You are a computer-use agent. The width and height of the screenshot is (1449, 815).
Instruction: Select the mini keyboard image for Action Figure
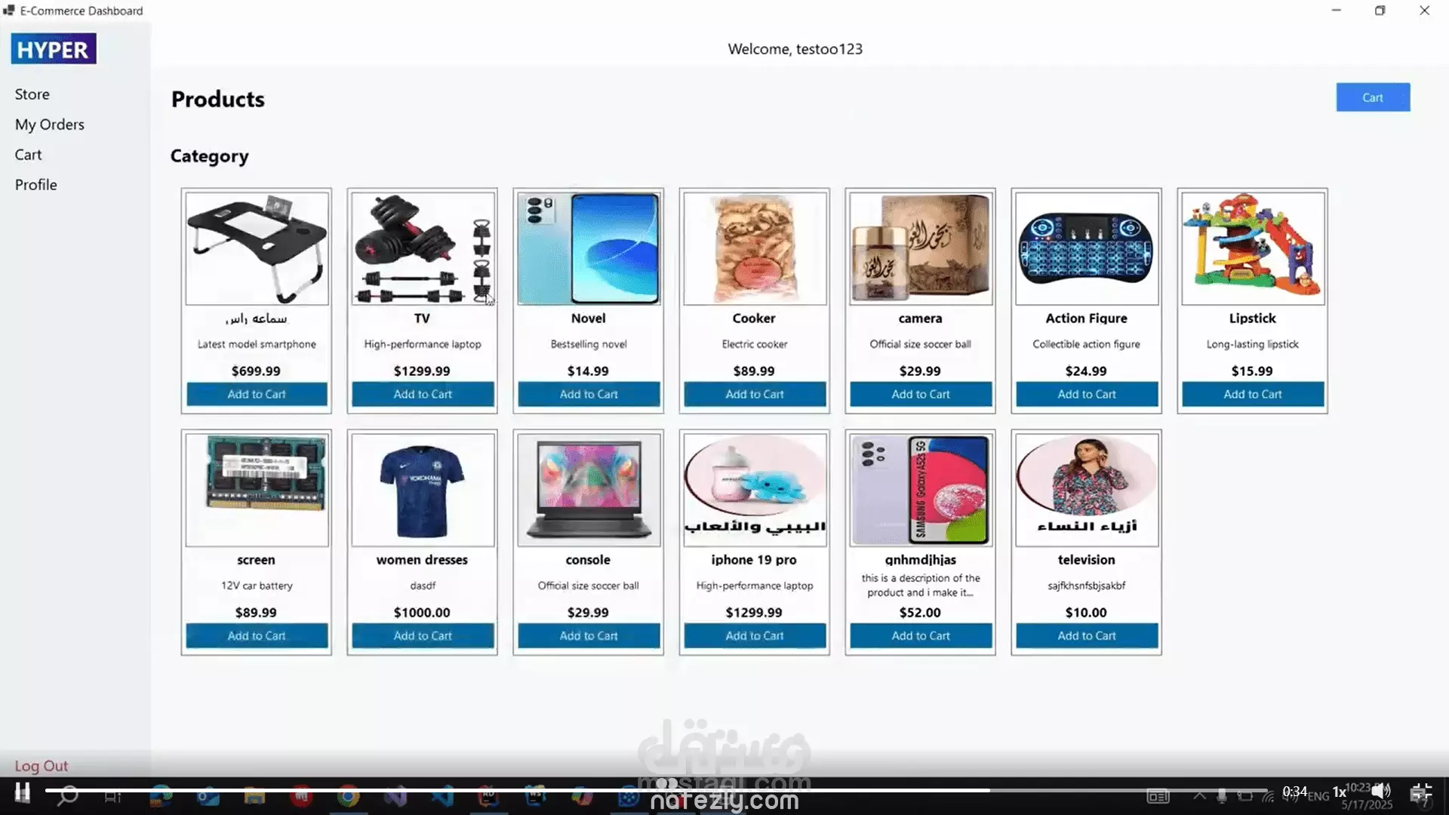pos(1088,248)
